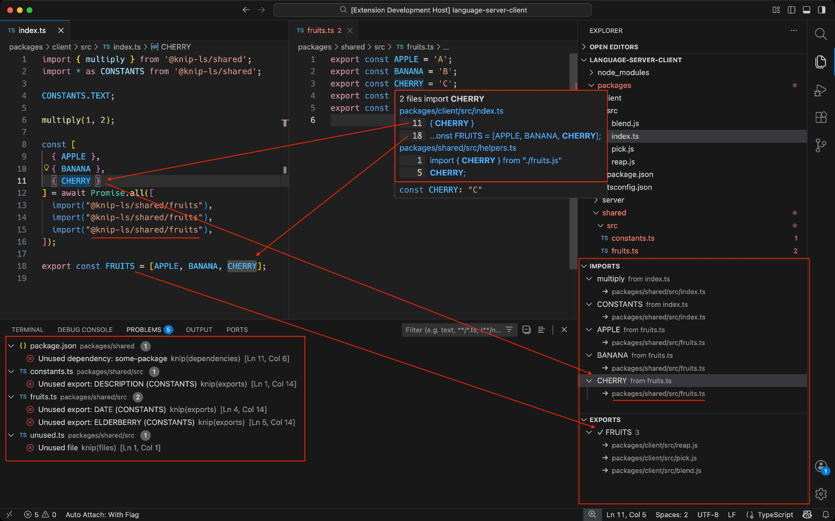Collapse the IMPORTS section

tap(604, 266)
